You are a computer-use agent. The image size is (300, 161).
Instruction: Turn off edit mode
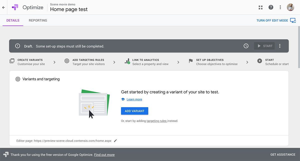tap(272, 20)
